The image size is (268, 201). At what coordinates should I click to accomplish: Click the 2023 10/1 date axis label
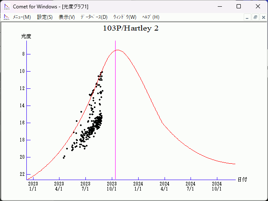click(x=112, y=186)
